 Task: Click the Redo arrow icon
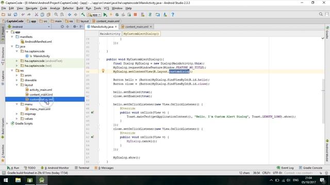[29, 15]
